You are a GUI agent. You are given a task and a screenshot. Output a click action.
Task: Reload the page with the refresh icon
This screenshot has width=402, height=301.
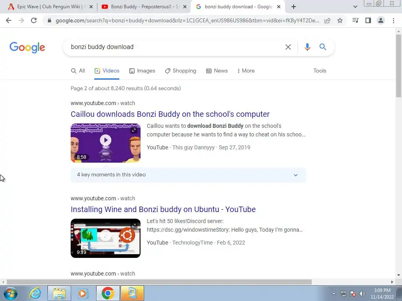point(34,20)
